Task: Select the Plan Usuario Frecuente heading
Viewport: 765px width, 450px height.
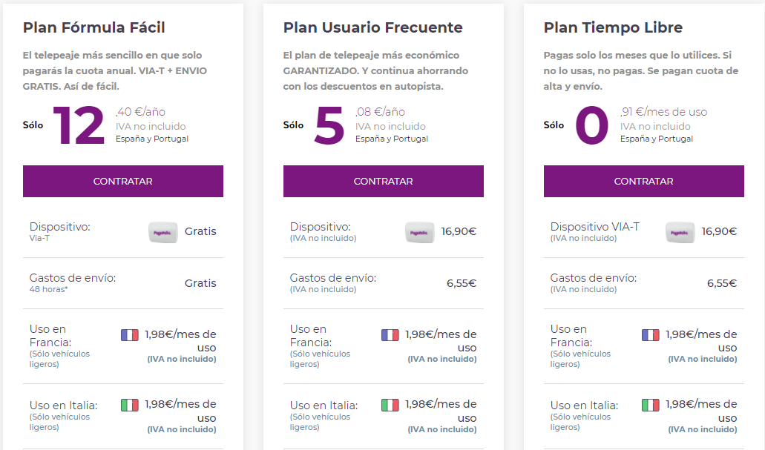Action: (x=373, y=27)
